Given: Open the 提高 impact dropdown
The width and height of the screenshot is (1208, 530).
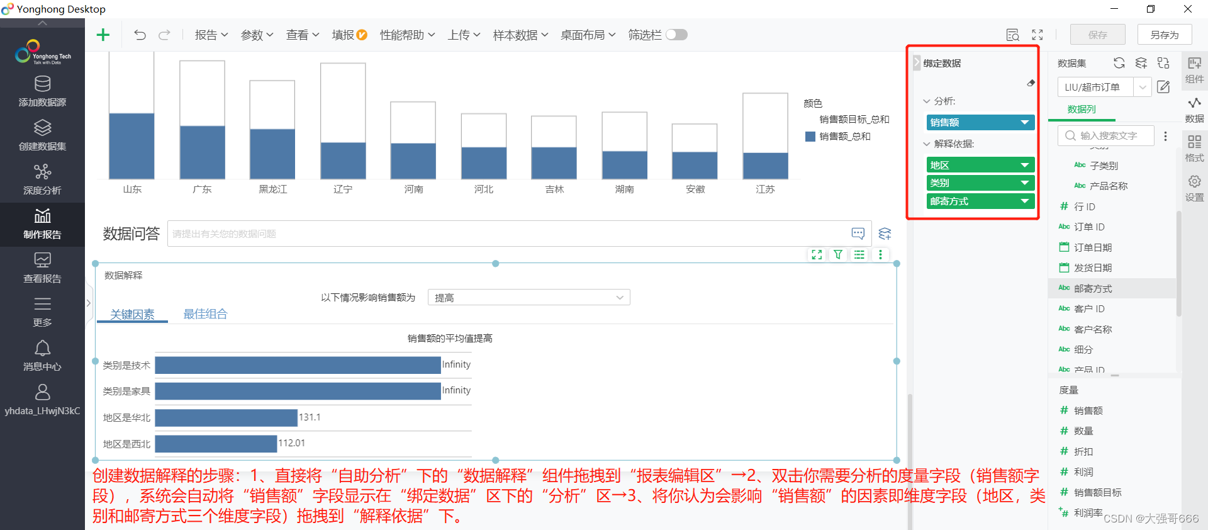Looking at the screenshot, I should point(528,298).
